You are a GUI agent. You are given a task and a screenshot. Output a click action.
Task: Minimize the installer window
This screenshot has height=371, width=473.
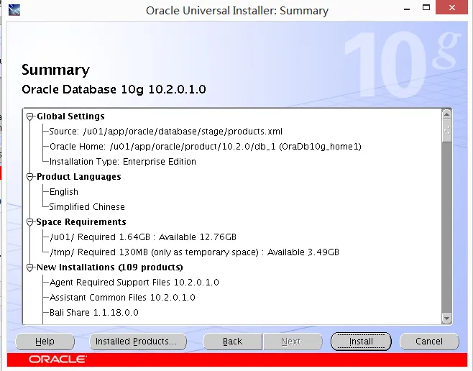407,9
